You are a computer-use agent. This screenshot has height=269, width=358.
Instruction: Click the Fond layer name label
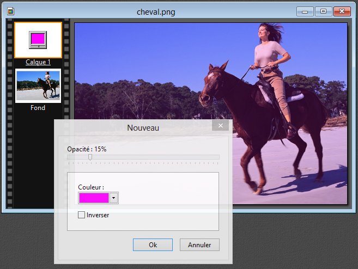(x=38, y=108)
